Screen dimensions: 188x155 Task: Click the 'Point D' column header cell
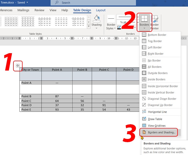[128, 74]
